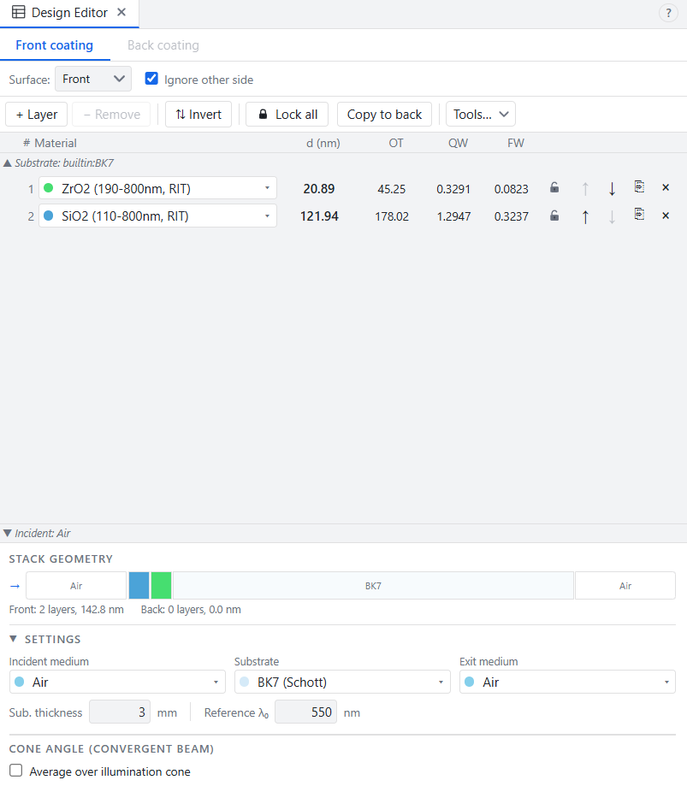
Task: Move ZrO2 layer down with arrow
Action: click(x=612, y=189)
